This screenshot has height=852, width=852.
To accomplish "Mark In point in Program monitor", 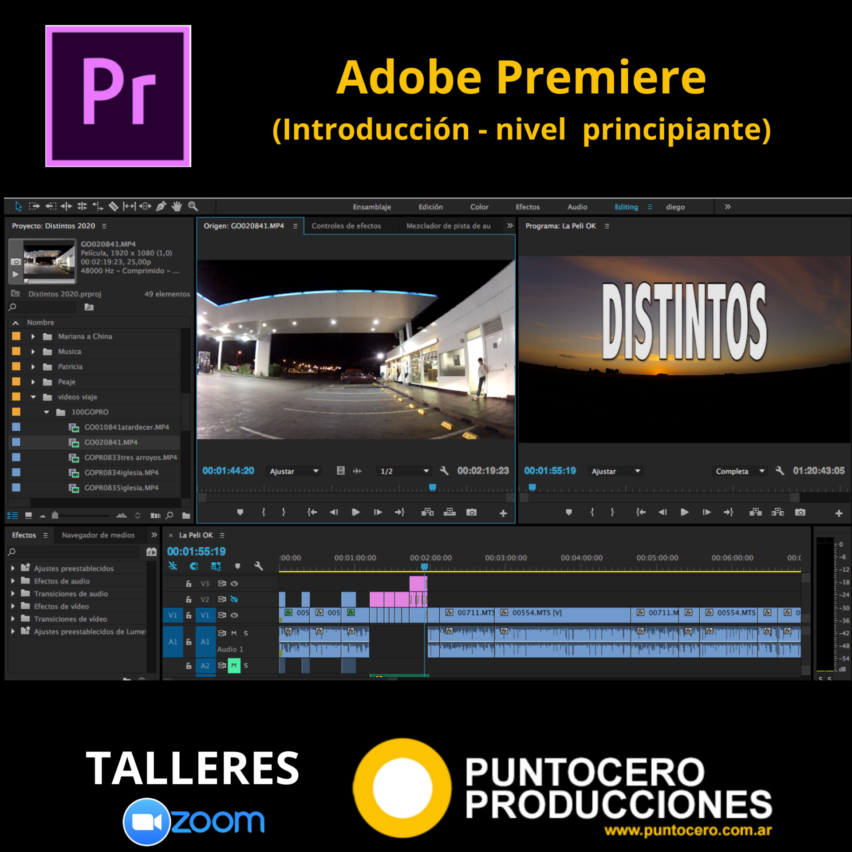I will [x=592, y=512].
